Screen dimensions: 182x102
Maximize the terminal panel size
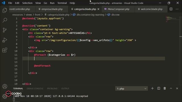coord(171,88)
